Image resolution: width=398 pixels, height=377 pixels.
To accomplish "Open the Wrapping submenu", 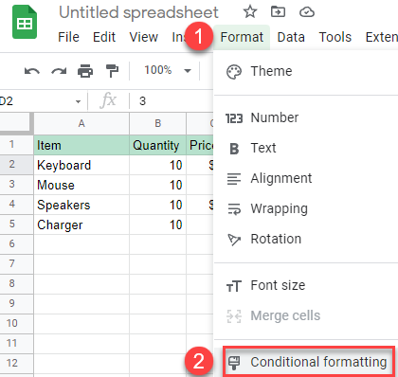I will 306,209.
